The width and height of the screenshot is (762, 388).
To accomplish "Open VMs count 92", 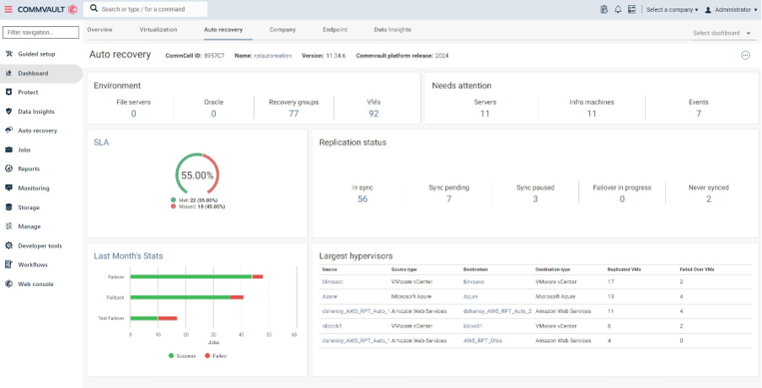I will [x=373, y=114].
